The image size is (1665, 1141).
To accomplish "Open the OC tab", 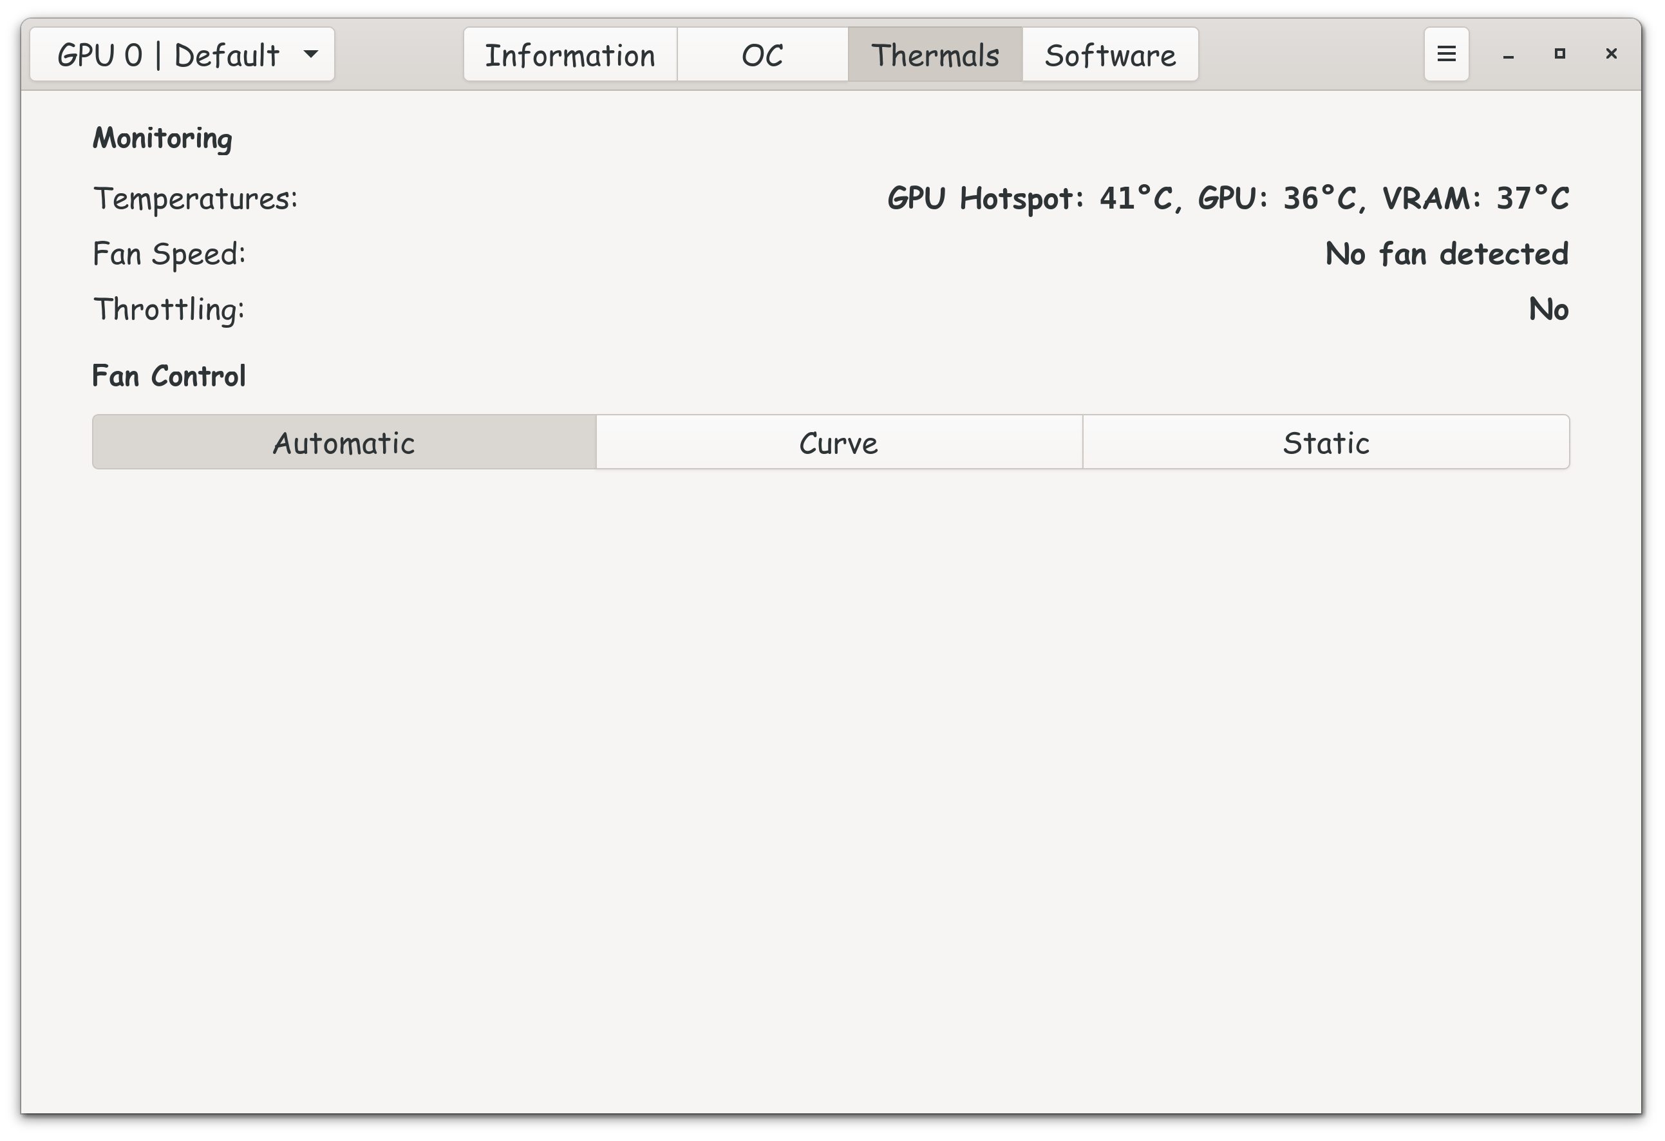I will (762, 55).
